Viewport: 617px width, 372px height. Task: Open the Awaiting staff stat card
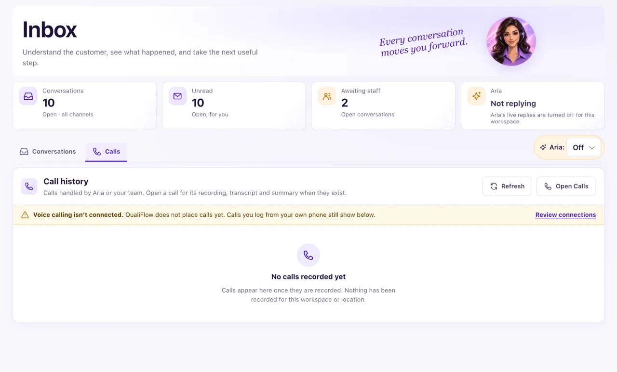[383, 106]
